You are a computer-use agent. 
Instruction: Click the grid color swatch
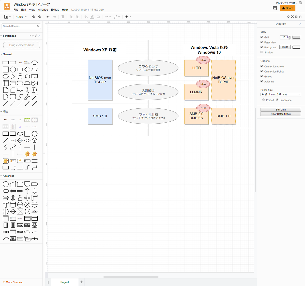click(x=296, y=37)
